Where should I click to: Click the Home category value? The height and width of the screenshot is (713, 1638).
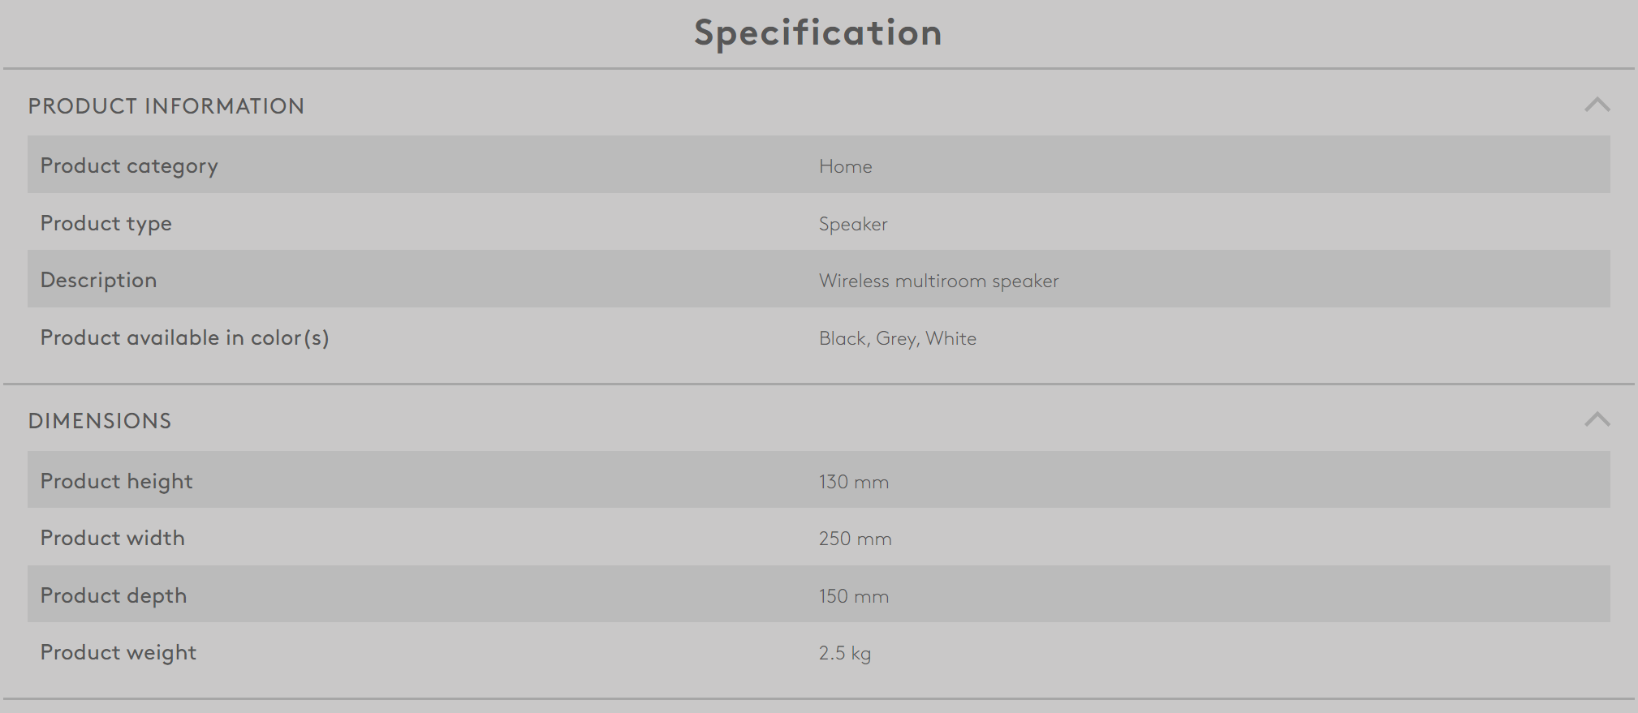coord(845,166)
